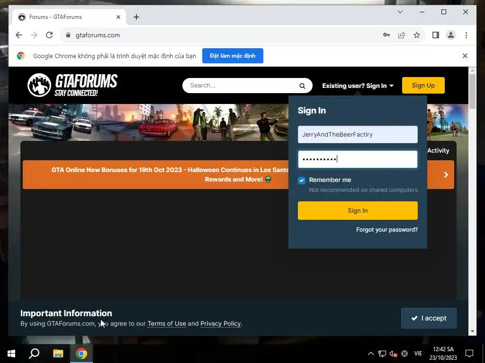The image size is (485, 363).
Task: Click the Sign Up button
Action: (423, 86)
